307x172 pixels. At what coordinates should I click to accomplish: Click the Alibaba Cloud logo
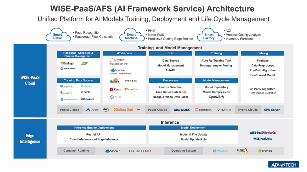tap(123, 110)
